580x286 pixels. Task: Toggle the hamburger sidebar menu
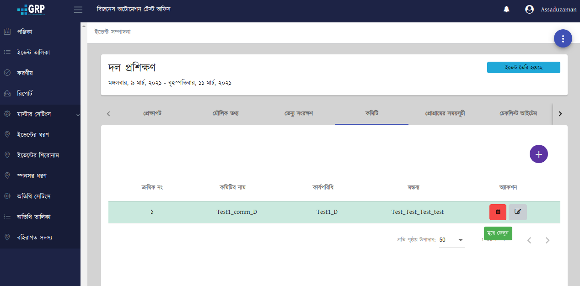point(78,10)
